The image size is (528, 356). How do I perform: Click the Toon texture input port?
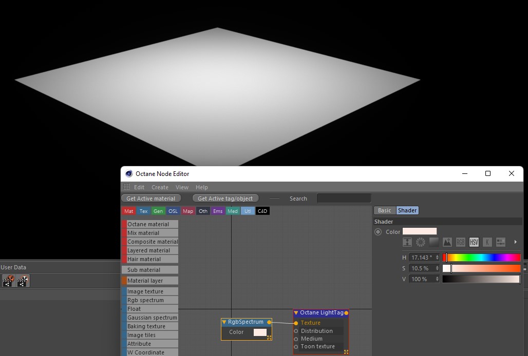296,347
